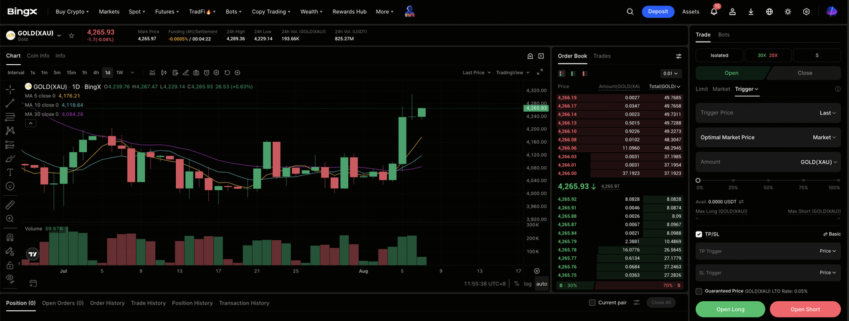Toggle auto scale on the chart
Screen dimensions: 849x321
542,283
